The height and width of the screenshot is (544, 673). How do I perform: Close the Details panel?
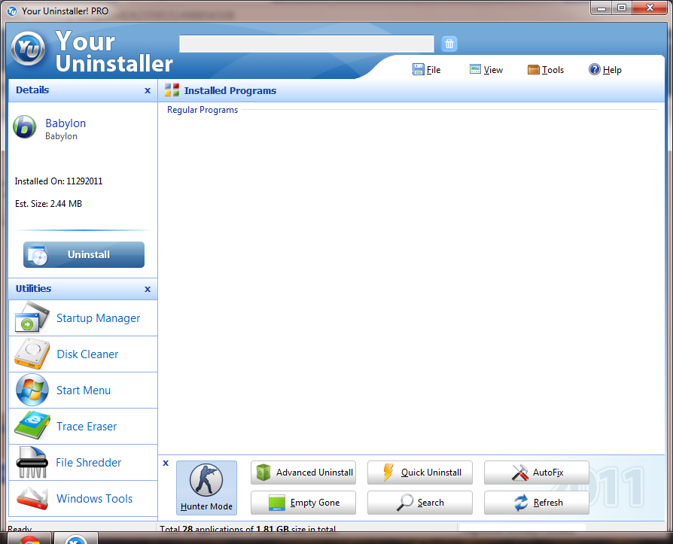coord(148,90)
